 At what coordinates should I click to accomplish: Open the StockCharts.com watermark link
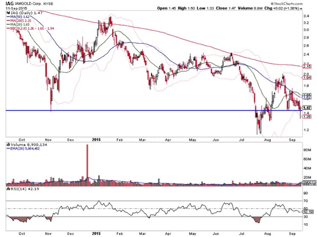tap(287, 4)
